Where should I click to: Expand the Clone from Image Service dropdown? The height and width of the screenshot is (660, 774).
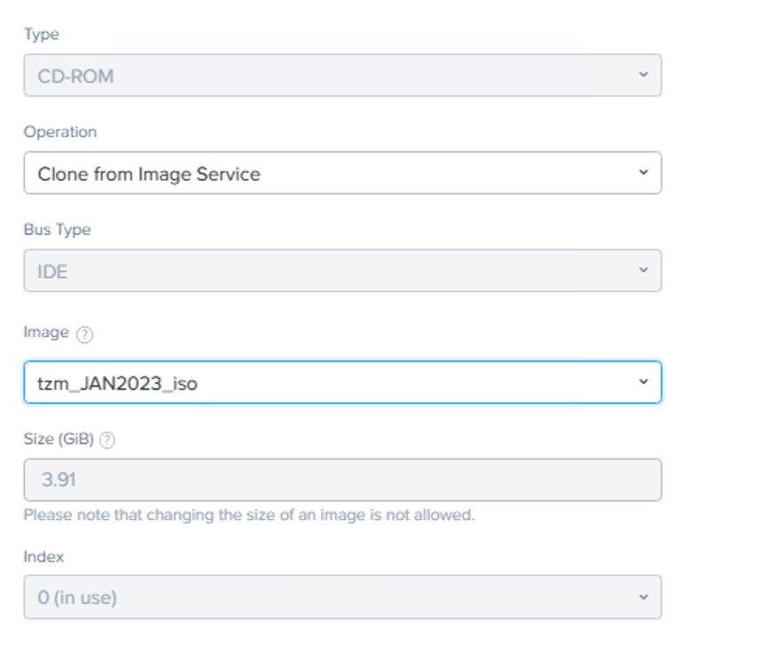pos(341,173)
